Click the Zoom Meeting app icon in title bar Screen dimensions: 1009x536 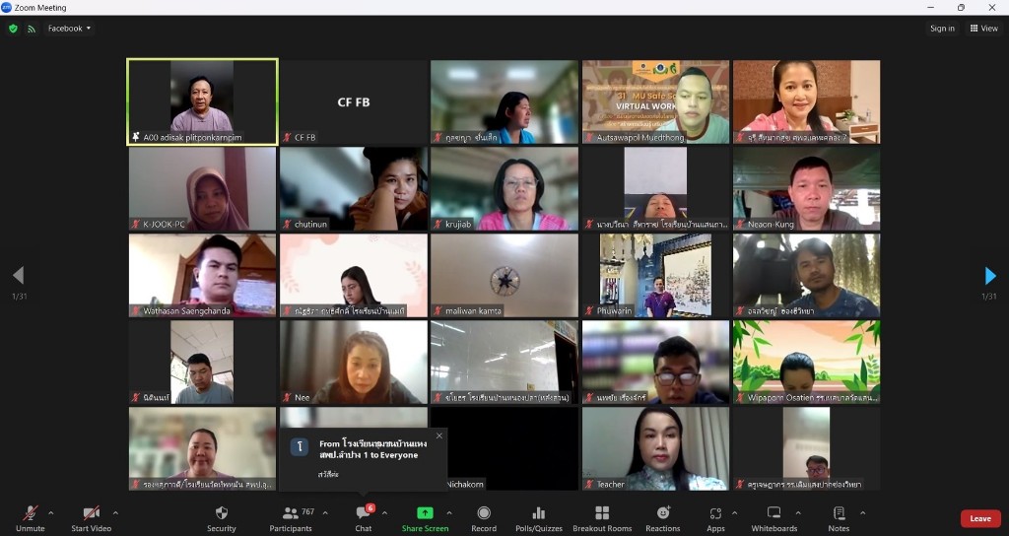tap(7, 8)
